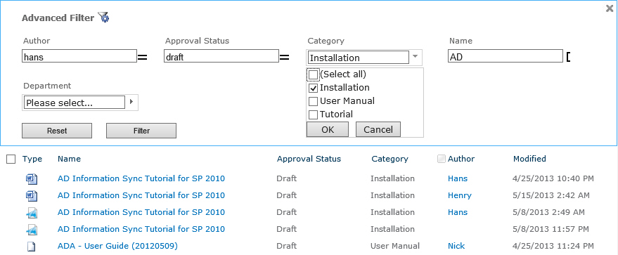The width and height of the screenshot is (618, 255).
Task: Close the Advanced Filter panel
Action: click(x=610, y=8)
